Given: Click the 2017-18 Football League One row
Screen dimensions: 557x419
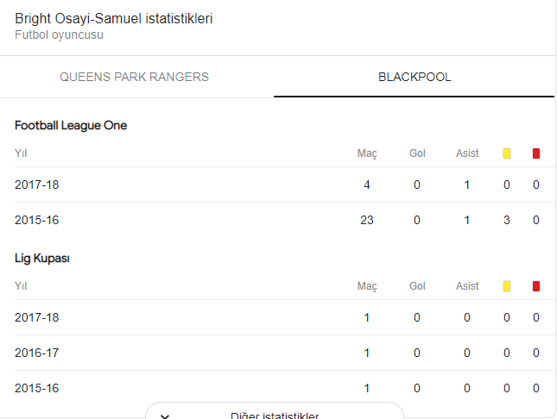Looking at the screenshot, I should click(x=277, y=184).
